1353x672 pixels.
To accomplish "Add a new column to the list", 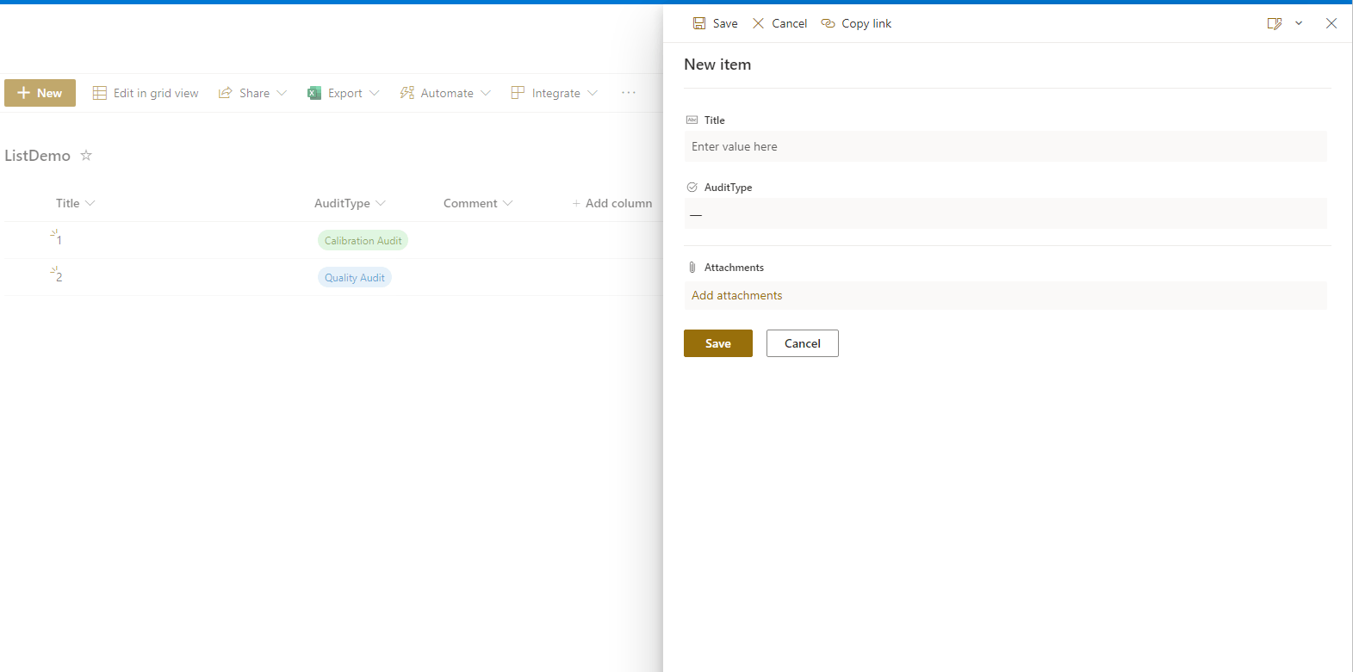I will tap(612, 203).
